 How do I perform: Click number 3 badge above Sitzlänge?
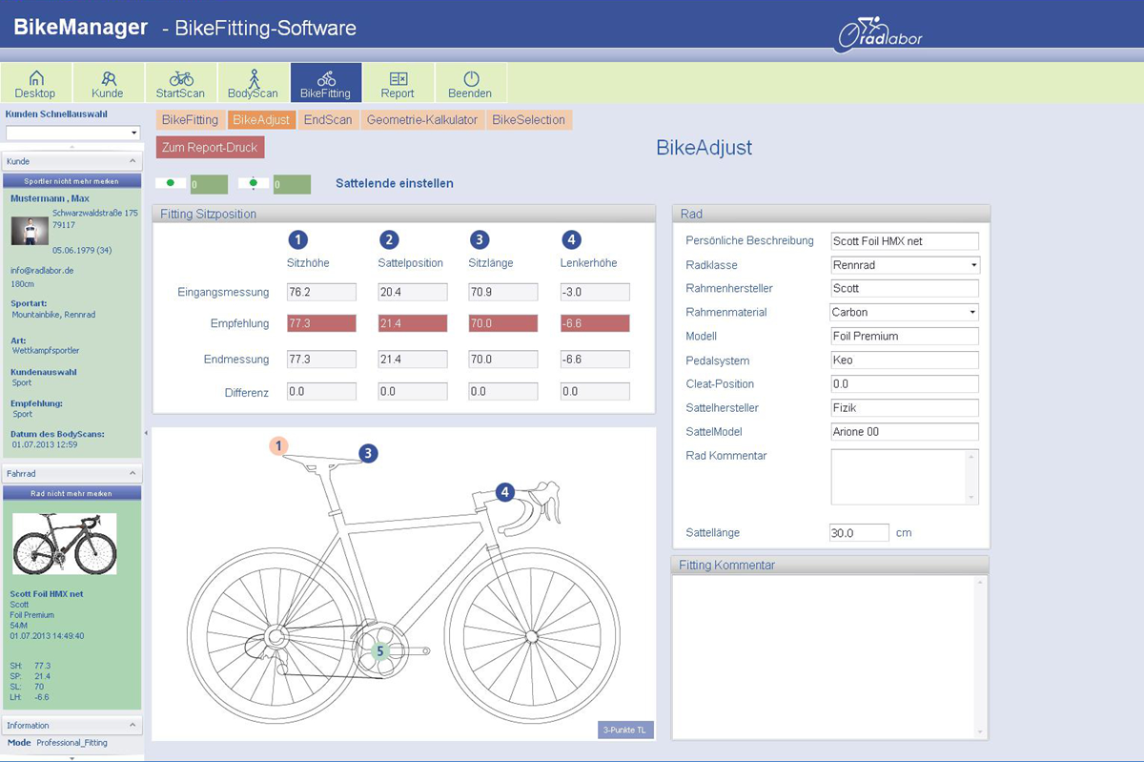click(479, 239)
